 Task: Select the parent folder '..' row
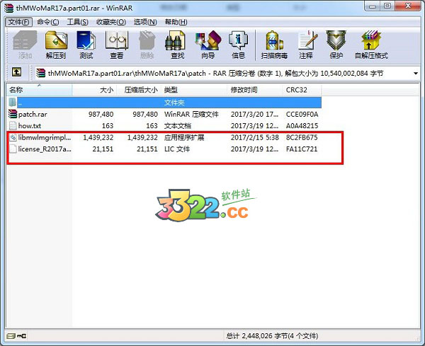pyautogui.click(x=164, y=103)
